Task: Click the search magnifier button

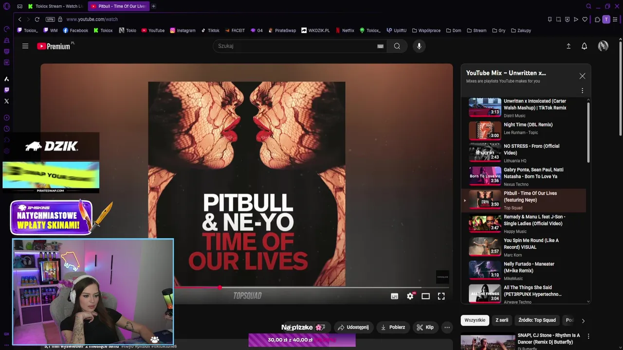Action: (397, 46)
